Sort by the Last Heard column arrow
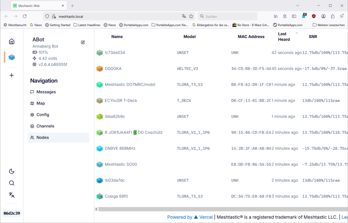The height and width of the screenshot is (223, 348). 297,33
